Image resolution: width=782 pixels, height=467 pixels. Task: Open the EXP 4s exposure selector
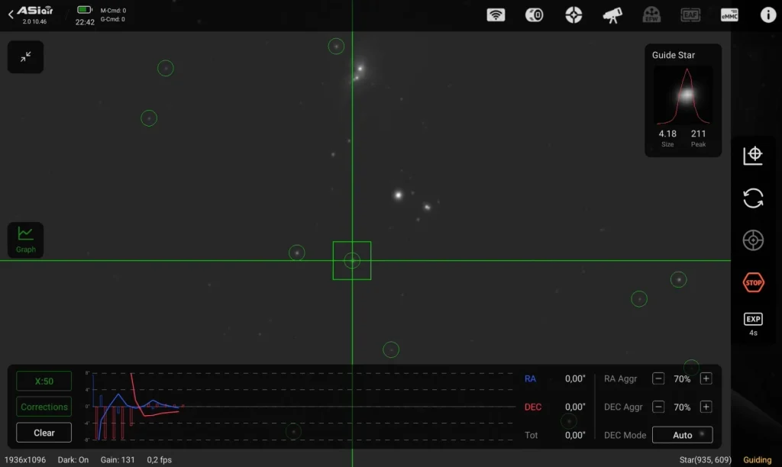click(753, 324)
